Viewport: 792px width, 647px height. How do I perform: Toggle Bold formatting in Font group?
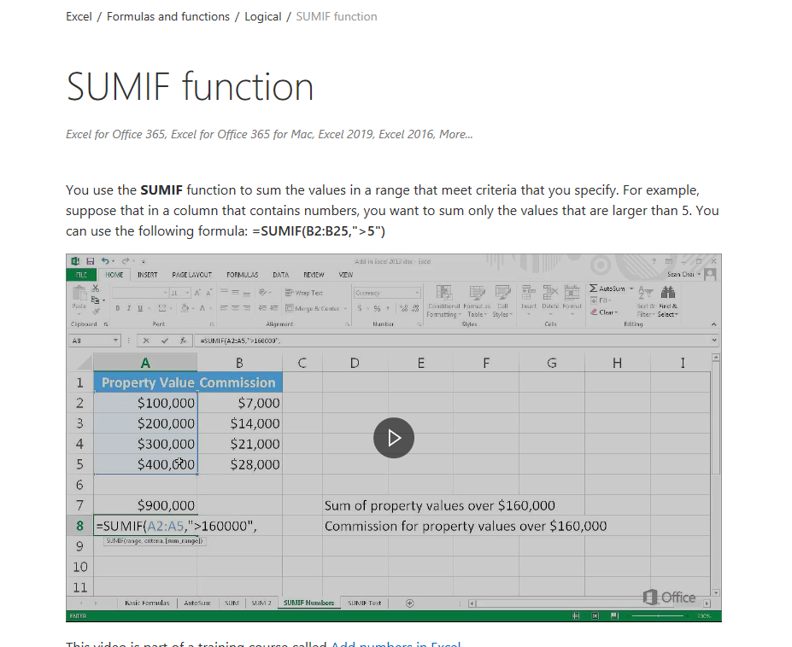click(118, 308)
